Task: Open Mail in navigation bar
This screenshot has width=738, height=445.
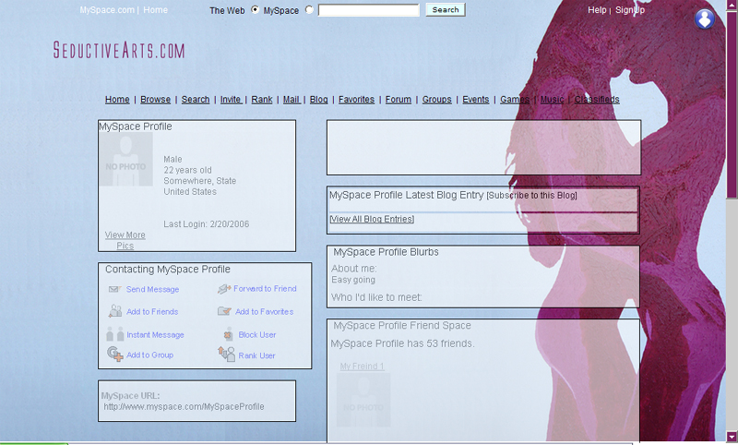Action: (x=292, y=100)
